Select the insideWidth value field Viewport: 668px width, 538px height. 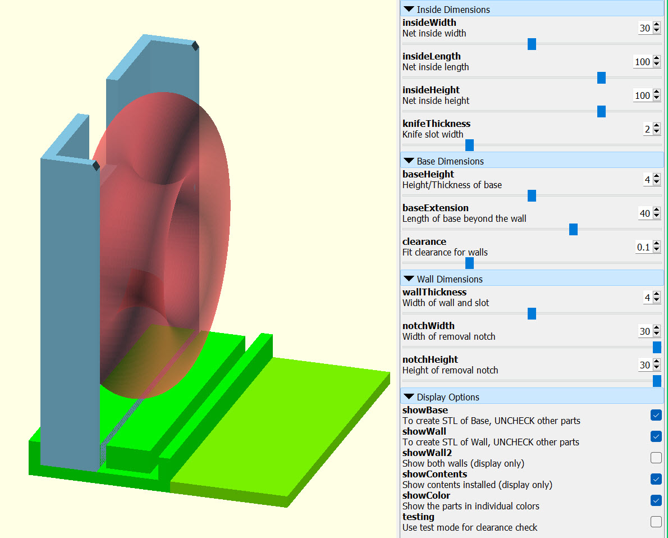click(646, 28)
